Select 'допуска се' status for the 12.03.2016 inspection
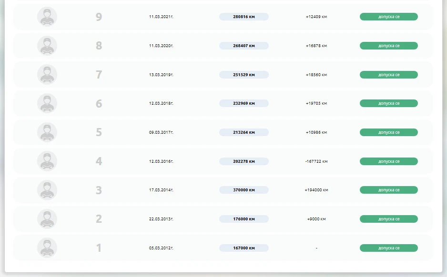The width and height of the screenshot is (447, 277). click(x=388, y=161)
